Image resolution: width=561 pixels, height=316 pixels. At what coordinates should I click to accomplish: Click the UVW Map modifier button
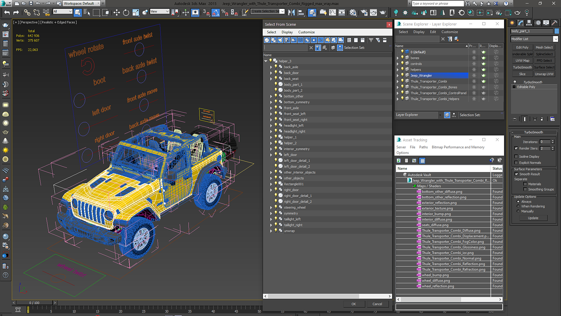522,61
